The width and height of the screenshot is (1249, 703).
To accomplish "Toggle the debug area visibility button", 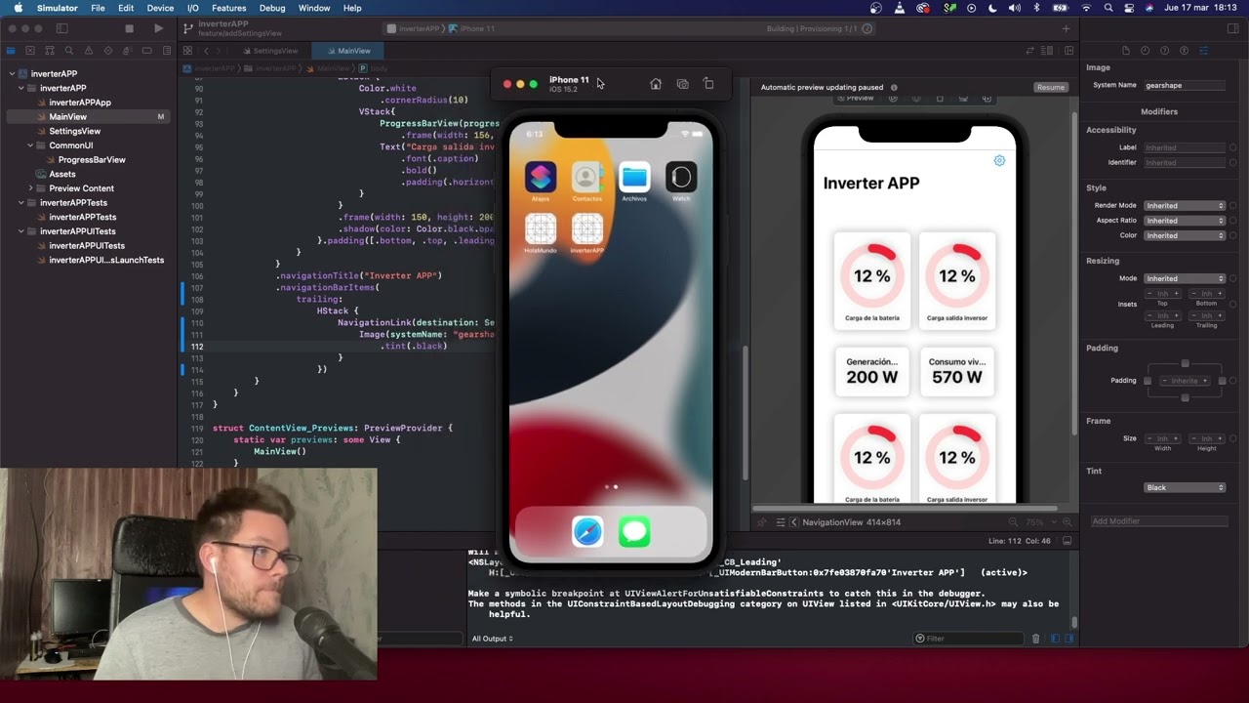I will pyautogui.click(x=1068, y=540).
